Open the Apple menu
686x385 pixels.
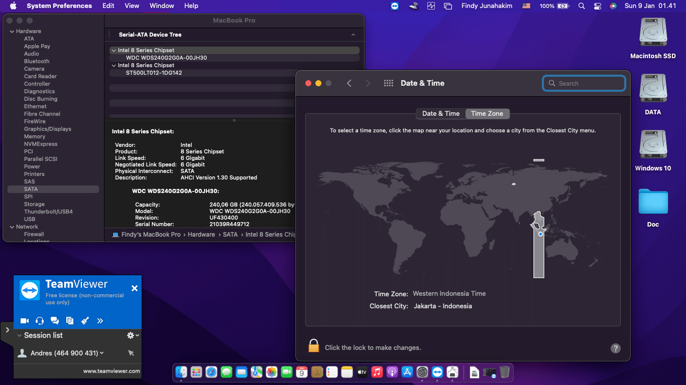[13, 6]
